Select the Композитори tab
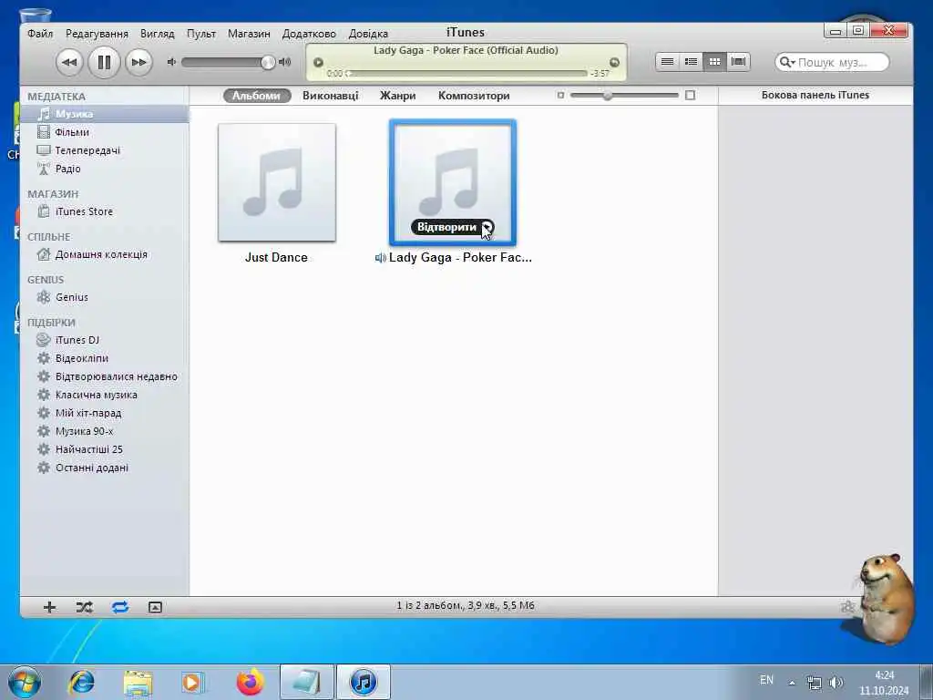This screenshot has width=933, height=700. [x=474, y=95]
